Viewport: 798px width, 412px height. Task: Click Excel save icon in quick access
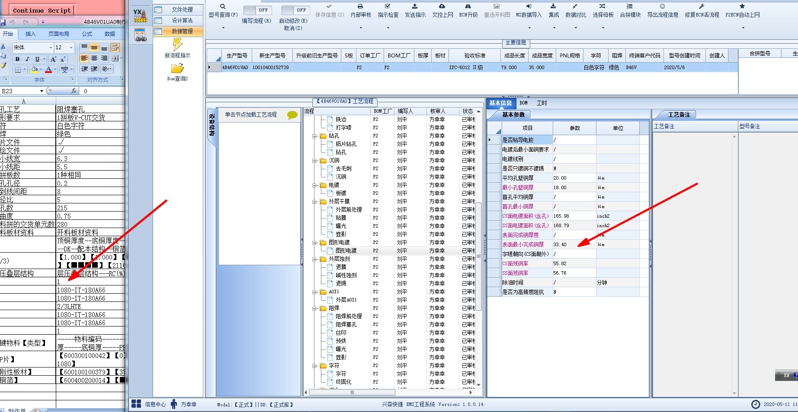3,22
